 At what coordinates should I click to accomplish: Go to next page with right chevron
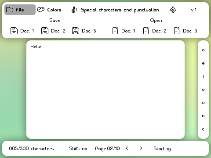[x=141, y=148]
